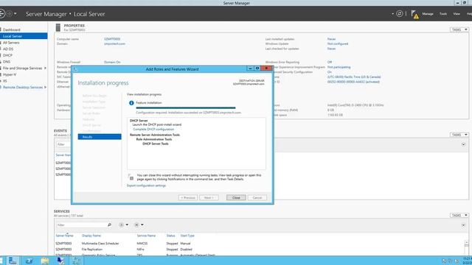Open the Manage menu

click(428, 14)
